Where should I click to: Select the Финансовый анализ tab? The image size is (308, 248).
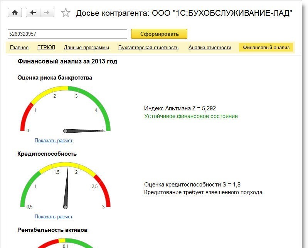click(x=266, y=48)
